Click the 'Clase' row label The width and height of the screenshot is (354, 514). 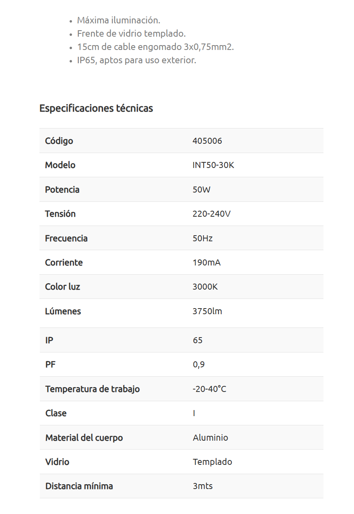(x=56, y=413)
